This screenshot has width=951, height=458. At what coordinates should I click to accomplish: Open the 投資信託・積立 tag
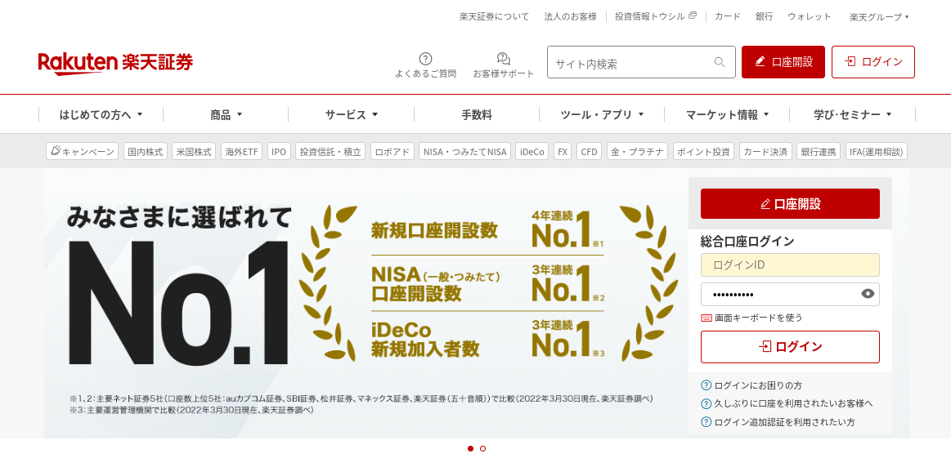tap(330, 152)
